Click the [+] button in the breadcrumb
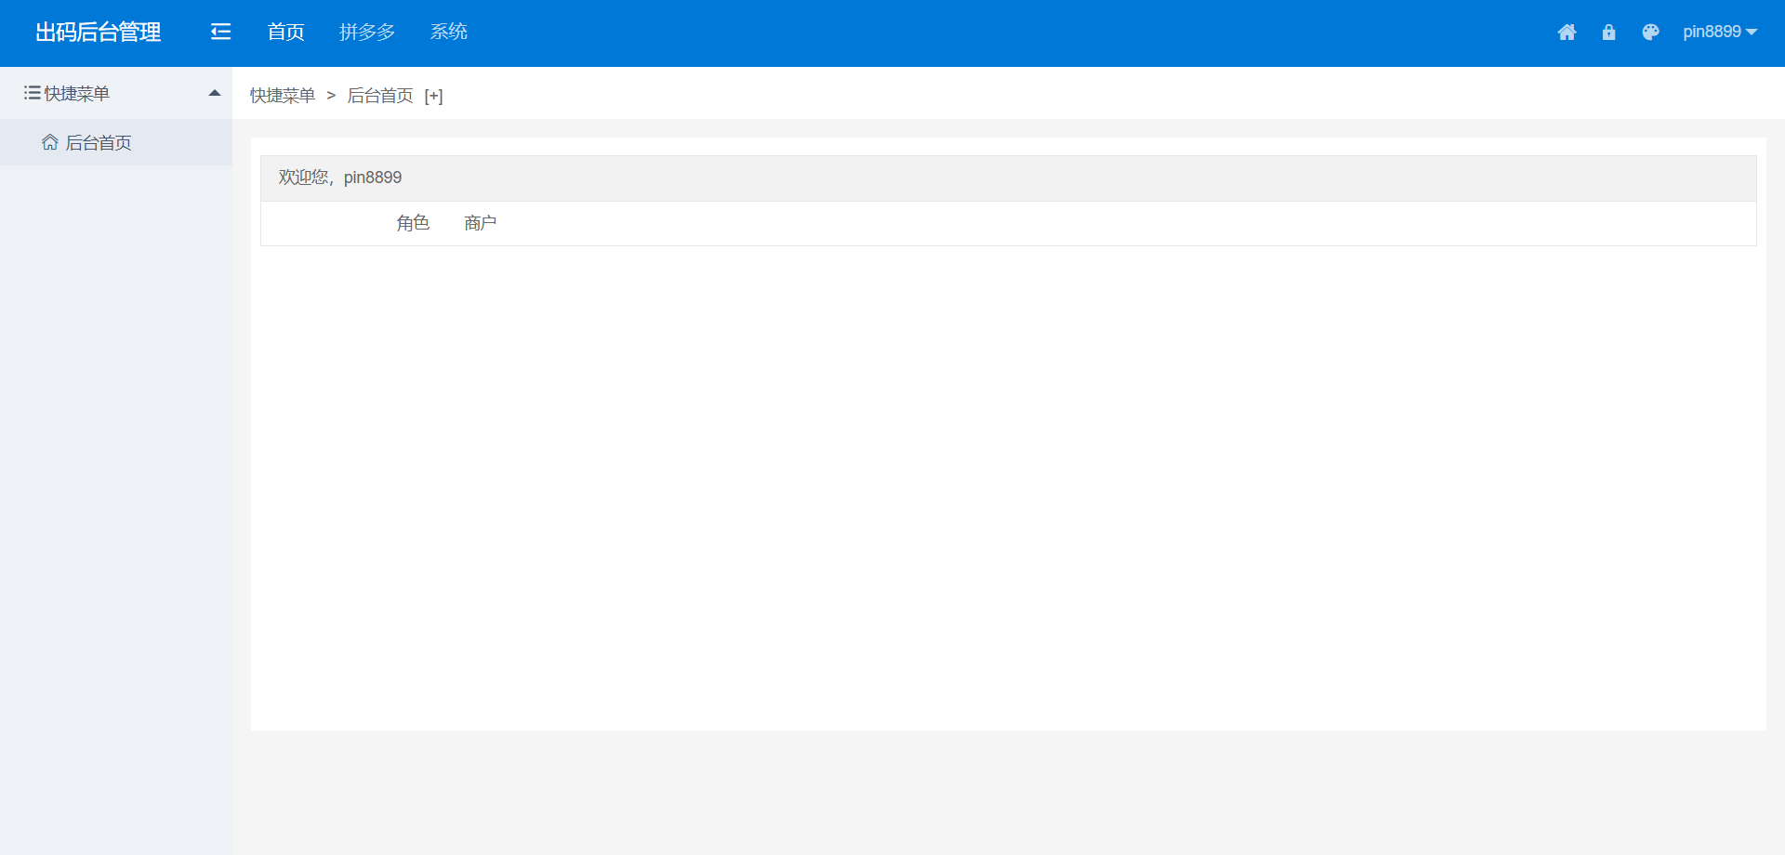Screen dimensions: 1785x855 (433, 96)
